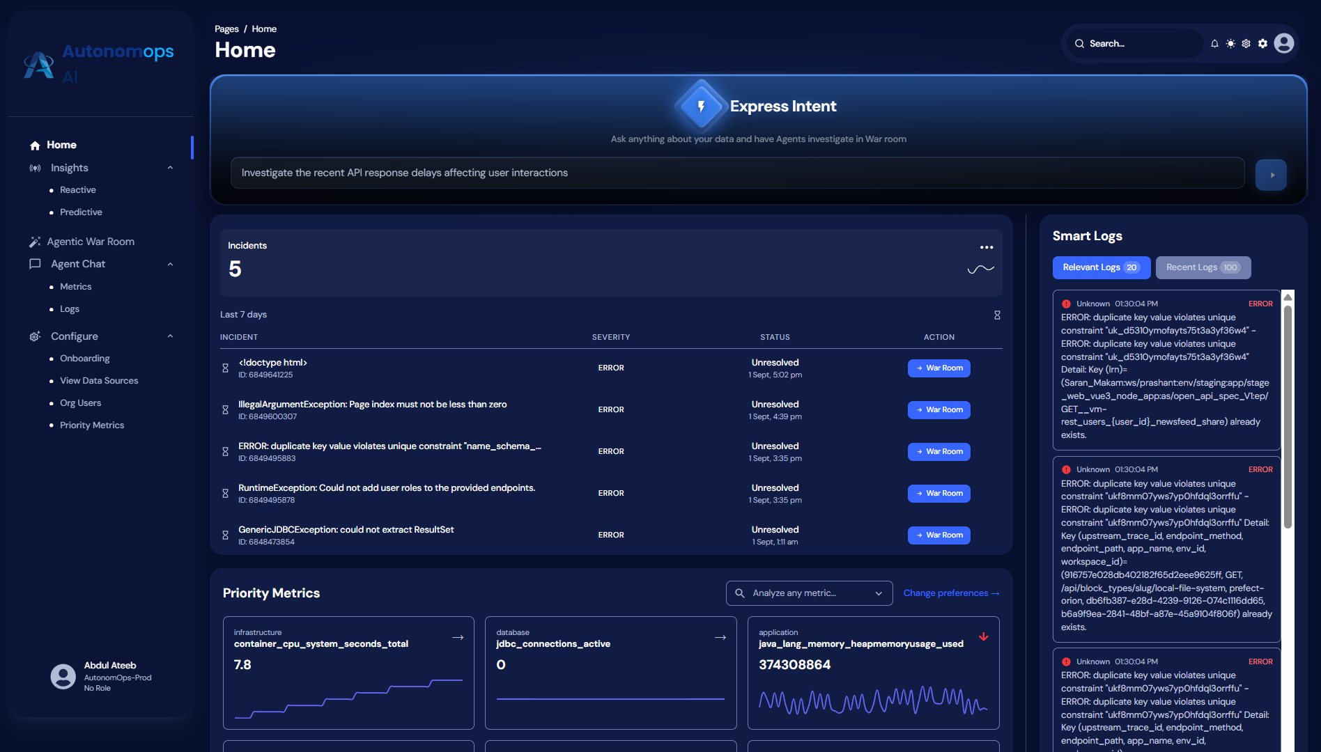Open arrow on jdbc_connections_active card
1321x752 pixels.
(x=720, y=638)
